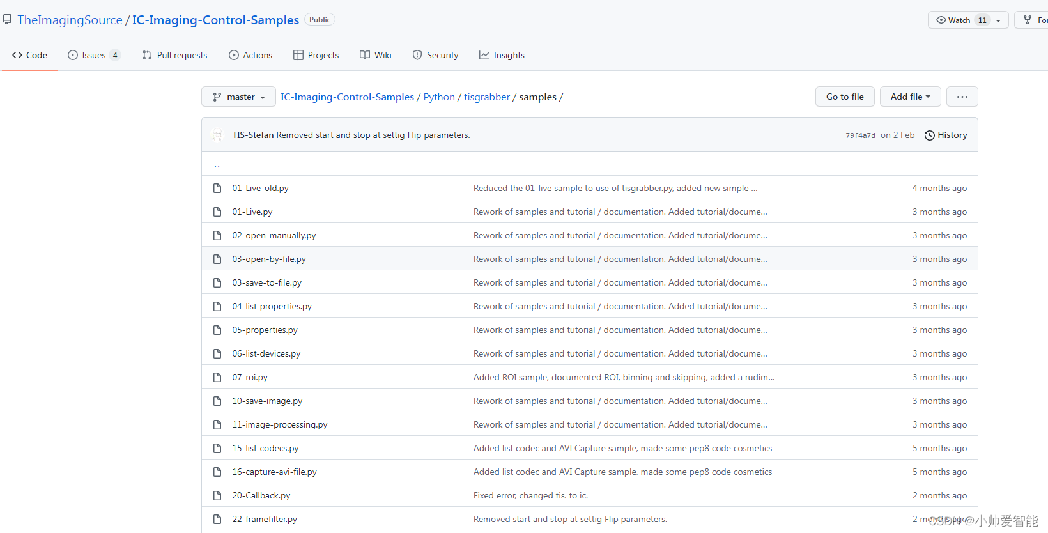Image resolution: width=1048 pixels, height=533 pixels.
Task: Open the Issues tab
Action: pyautogui.click(x=94, y=55)
